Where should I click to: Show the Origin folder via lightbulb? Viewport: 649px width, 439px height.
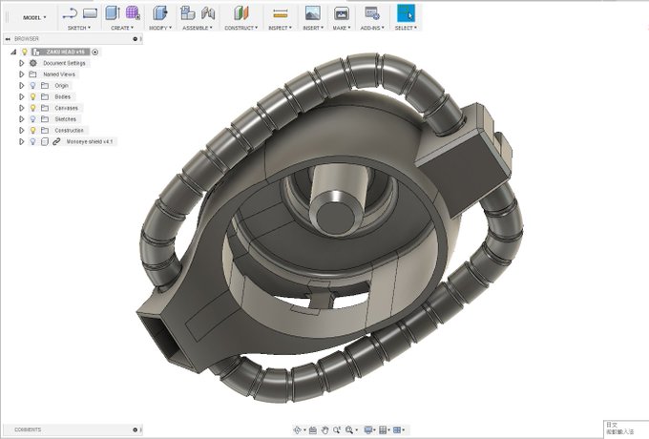tap(33, 85)
